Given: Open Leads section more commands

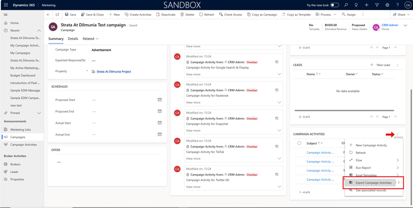Looking at the screenshot, I should (x=397, y=65).
